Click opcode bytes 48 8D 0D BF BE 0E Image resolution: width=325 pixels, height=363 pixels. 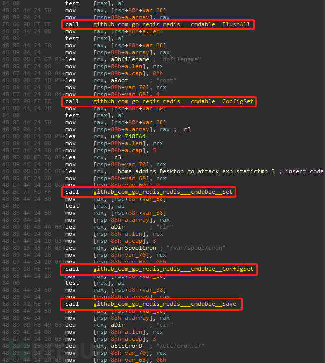point(32,171)
